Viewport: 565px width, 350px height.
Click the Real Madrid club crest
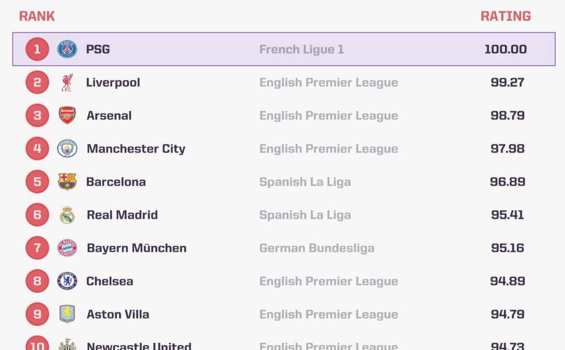[67, 215]
